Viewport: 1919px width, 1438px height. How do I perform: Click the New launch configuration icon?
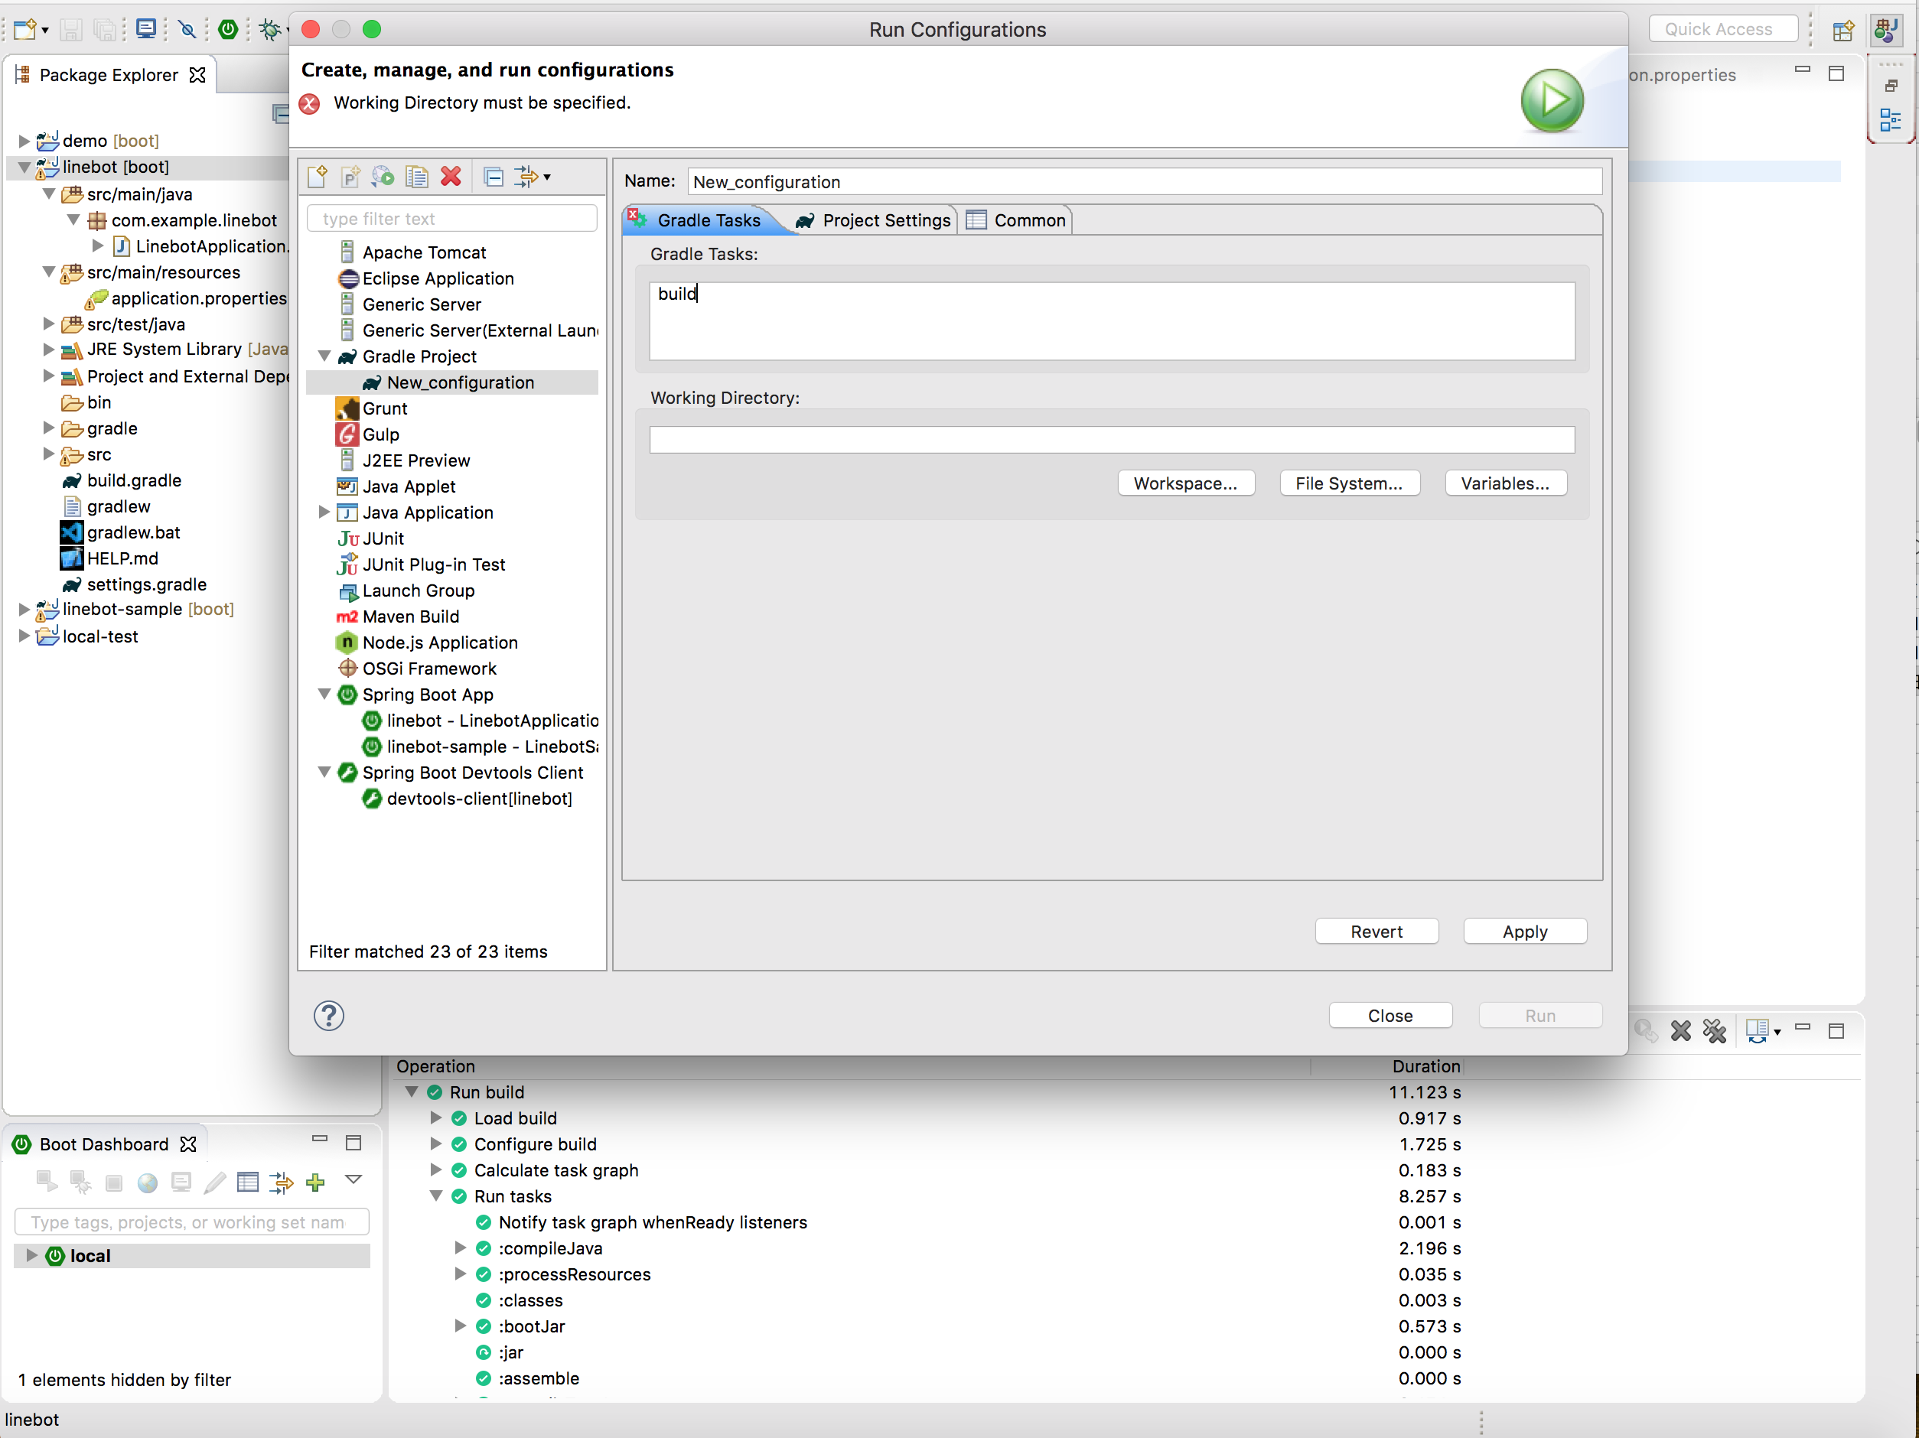[x=318, y=177]
